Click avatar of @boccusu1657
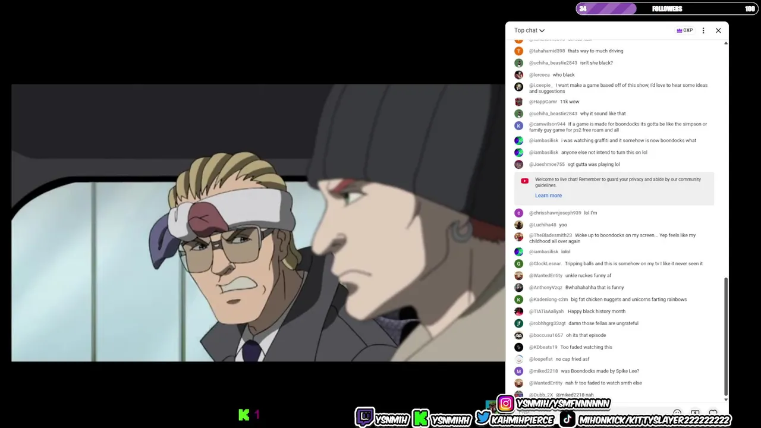 [518, 335]
